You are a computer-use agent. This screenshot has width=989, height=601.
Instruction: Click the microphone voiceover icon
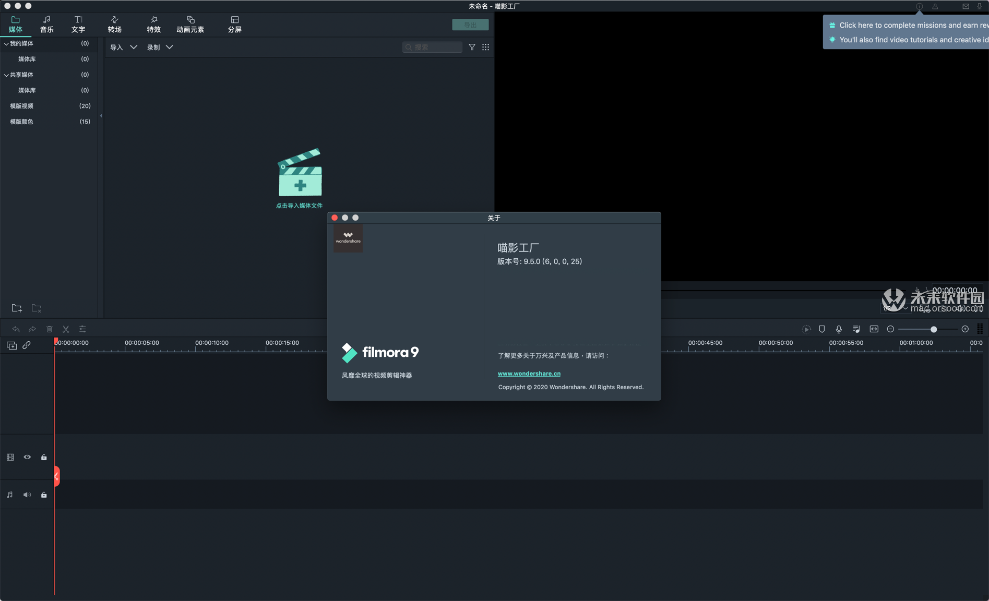tap(839, 329)
